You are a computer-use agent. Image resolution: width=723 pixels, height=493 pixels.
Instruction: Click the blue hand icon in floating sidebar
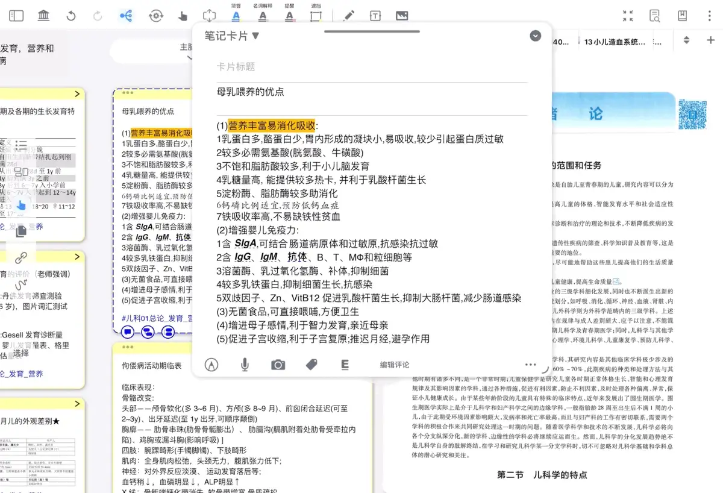coord(21,204)
